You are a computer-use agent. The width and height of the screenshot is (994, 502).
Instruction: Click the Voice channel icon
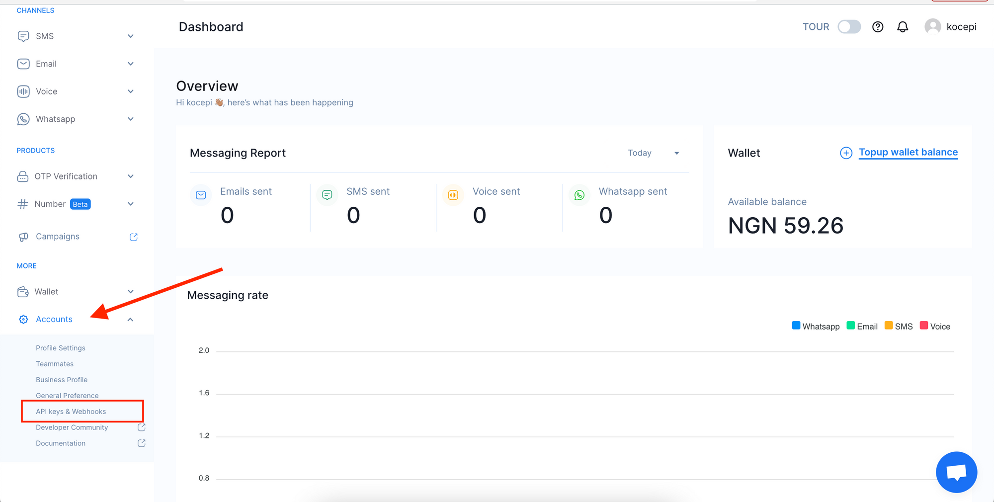coord(23,91)
